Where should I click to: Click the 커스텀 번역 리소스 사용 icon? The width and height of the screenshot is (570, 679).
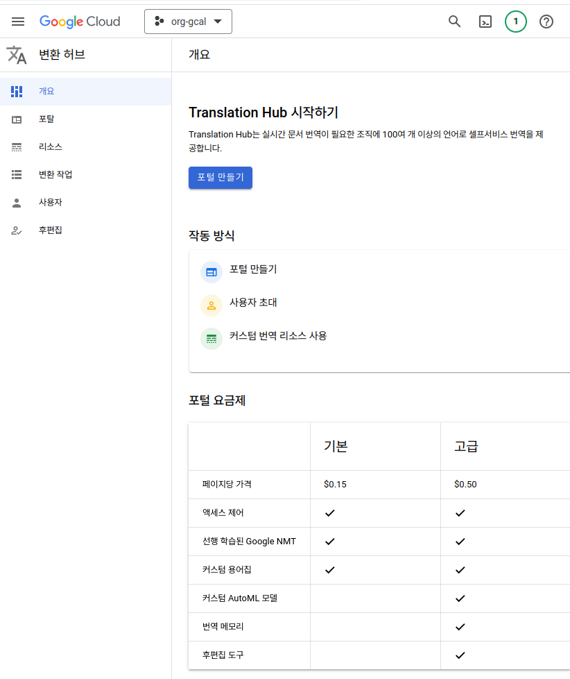(211, 339)
